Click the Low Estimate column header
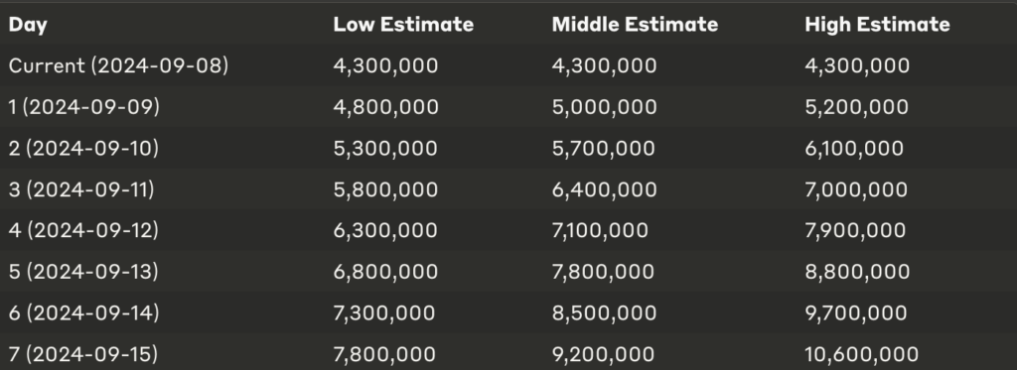 point(403,25)
